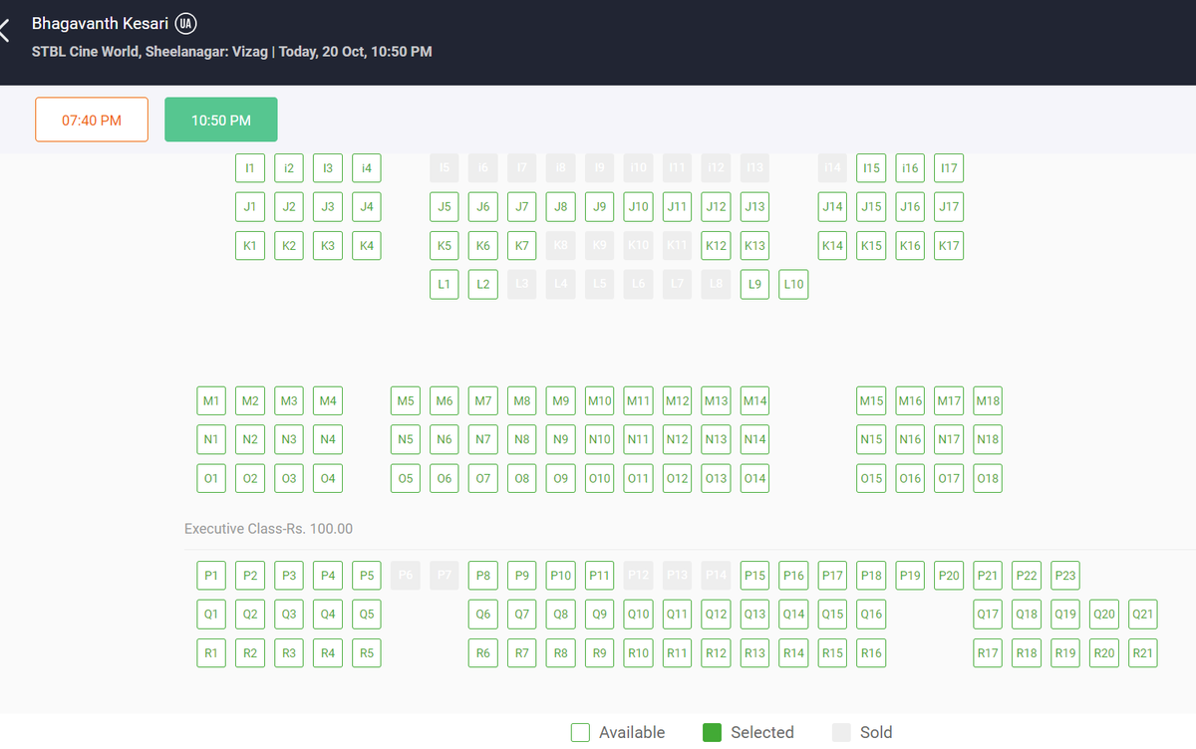Pick seat J13
Screen dimensions: 1196x749
(x=754, y=207)
